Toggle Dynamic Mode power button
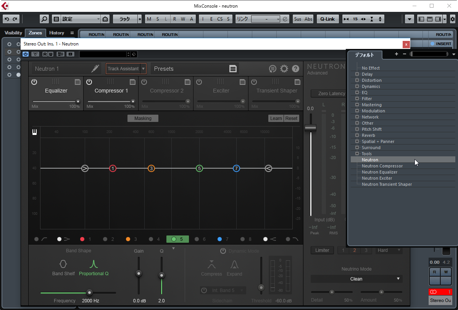Viewport: 458px width, 310px height. click(x=223, y=251)
